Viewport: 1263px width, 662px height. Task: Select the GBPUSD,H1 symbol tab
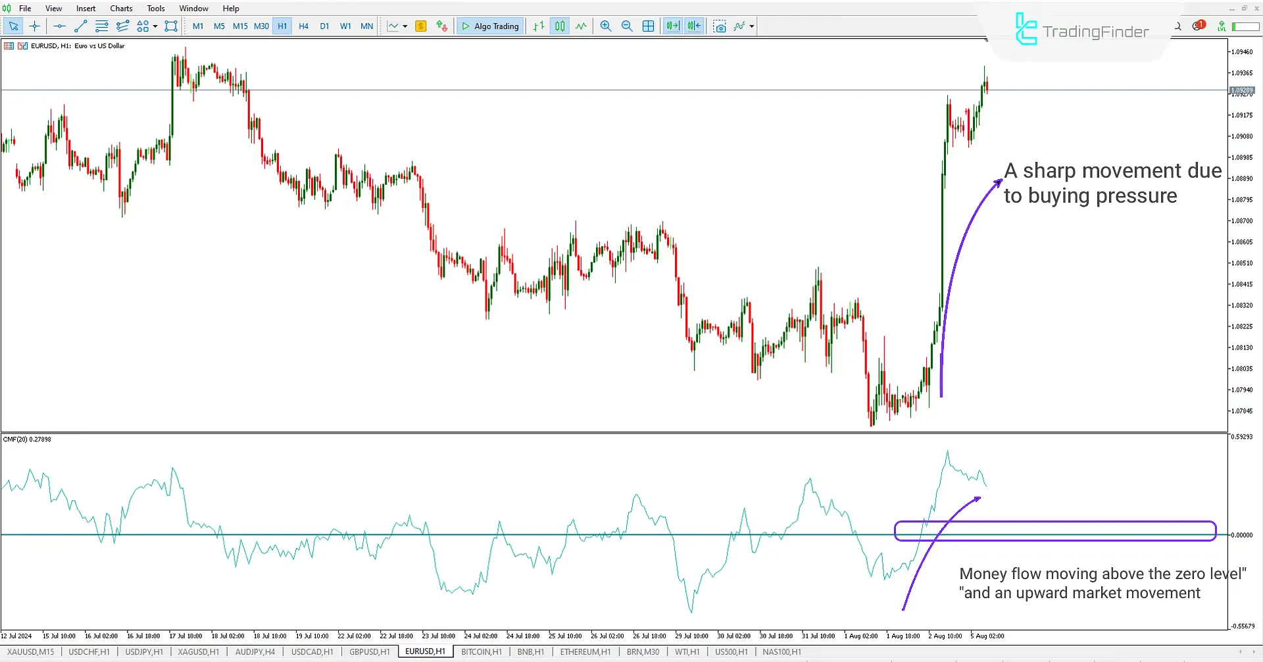pyautogui.click(x=369, y=651)
